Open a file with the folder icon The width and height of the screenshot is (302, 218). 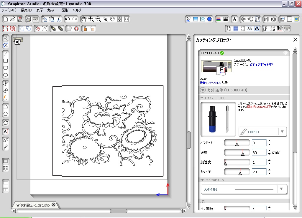12,19
